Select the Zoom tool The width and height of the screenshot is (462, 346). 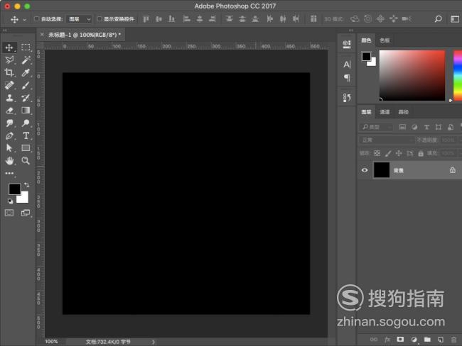click(x=26, y=160)
